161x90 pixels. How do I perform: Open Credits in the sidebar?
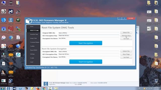[33, 58]
